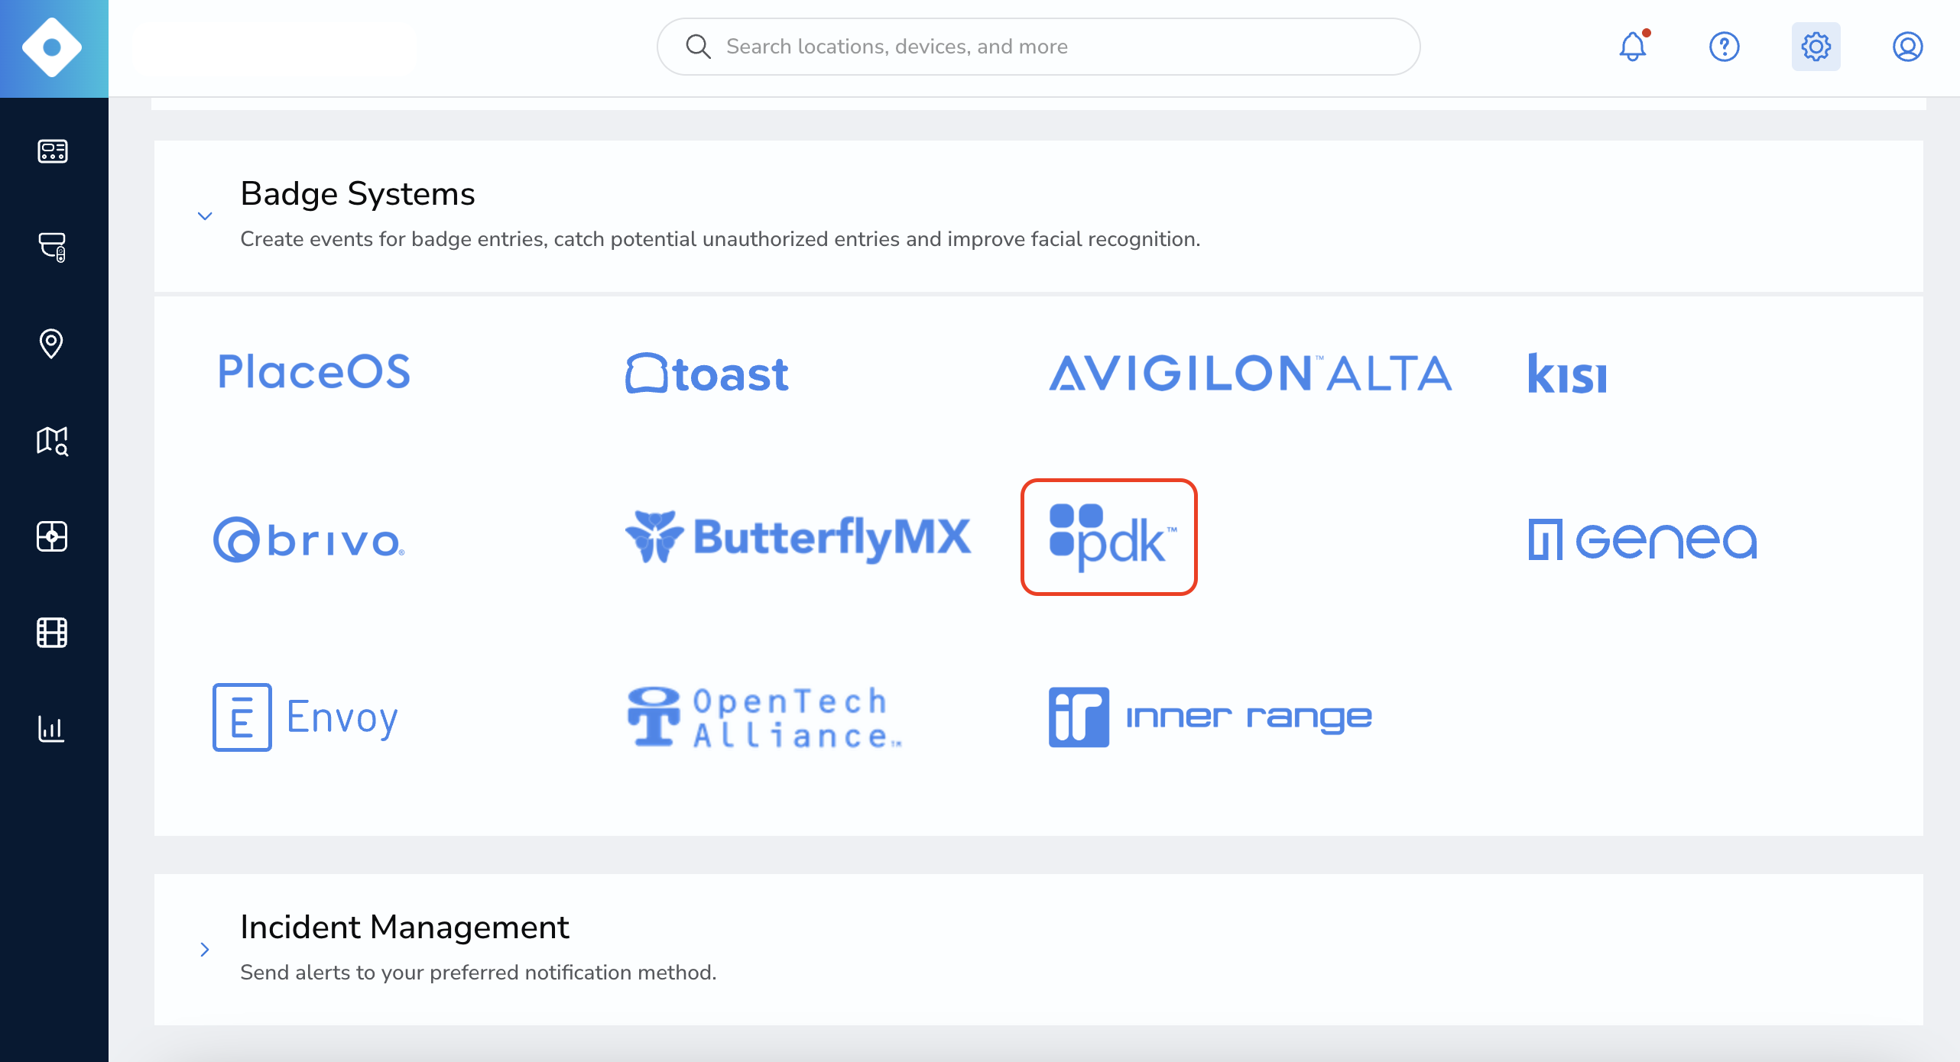Image resolution: width=1960 pixels, height=1062 pixels.
Task: Select the Toast integration logo
Action: (x=707, y=374)
